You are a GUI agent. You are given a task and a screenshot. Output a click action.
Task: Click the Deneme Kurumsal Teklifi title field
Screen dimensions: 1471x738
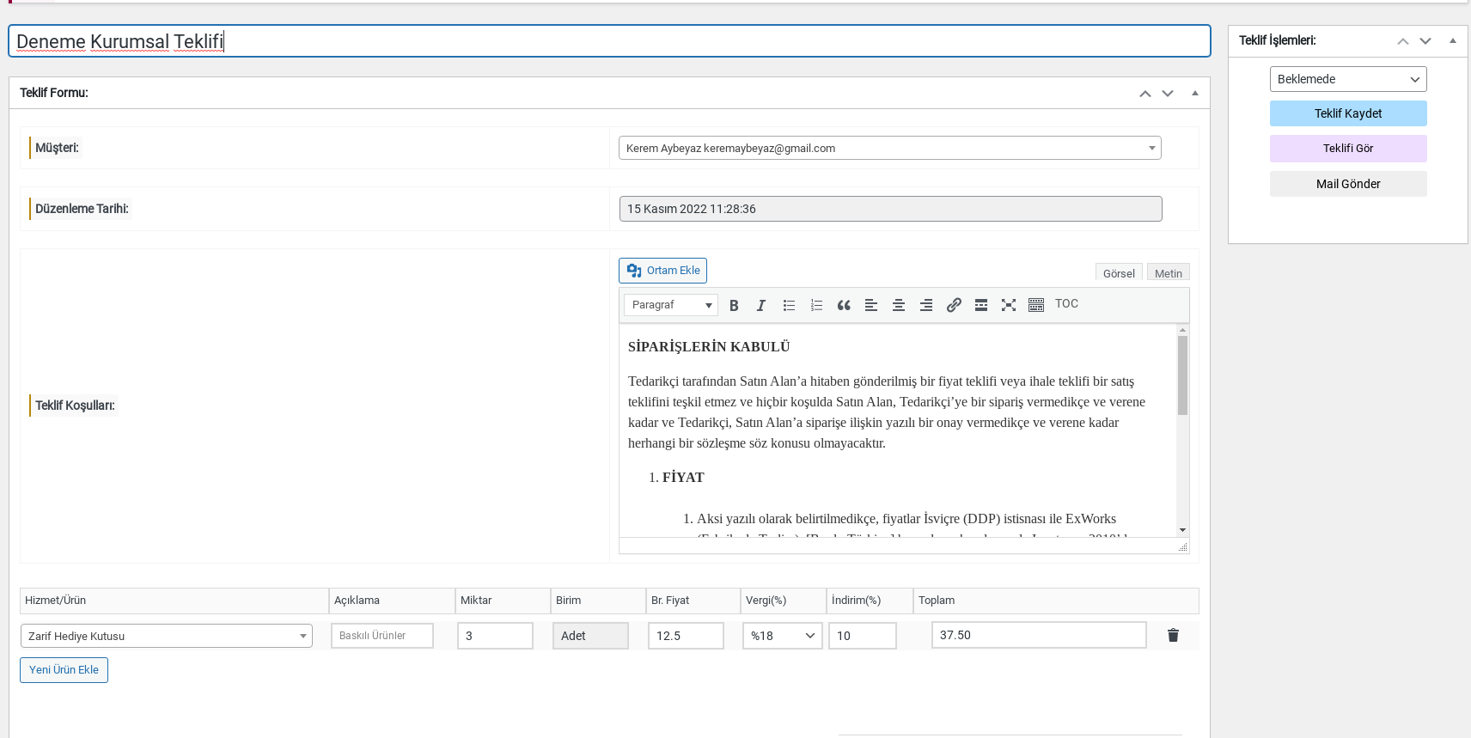click(609, 41)
